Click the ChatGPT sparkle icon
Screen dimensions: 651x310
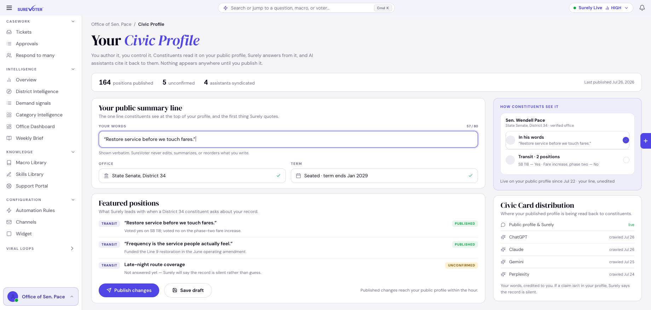(x=503, y=237)
